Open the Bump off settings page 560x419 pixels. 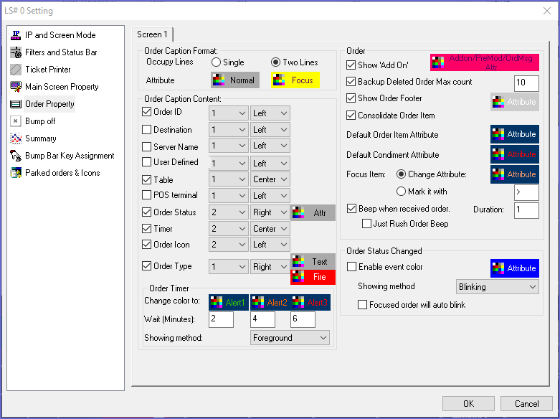coord(40,121)
